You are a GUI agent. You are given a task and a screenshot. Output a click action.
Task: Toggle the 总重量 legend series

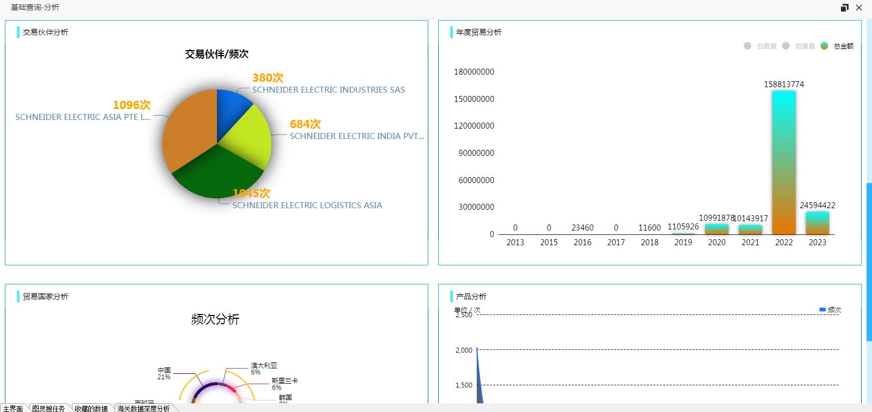pos(798,46)
